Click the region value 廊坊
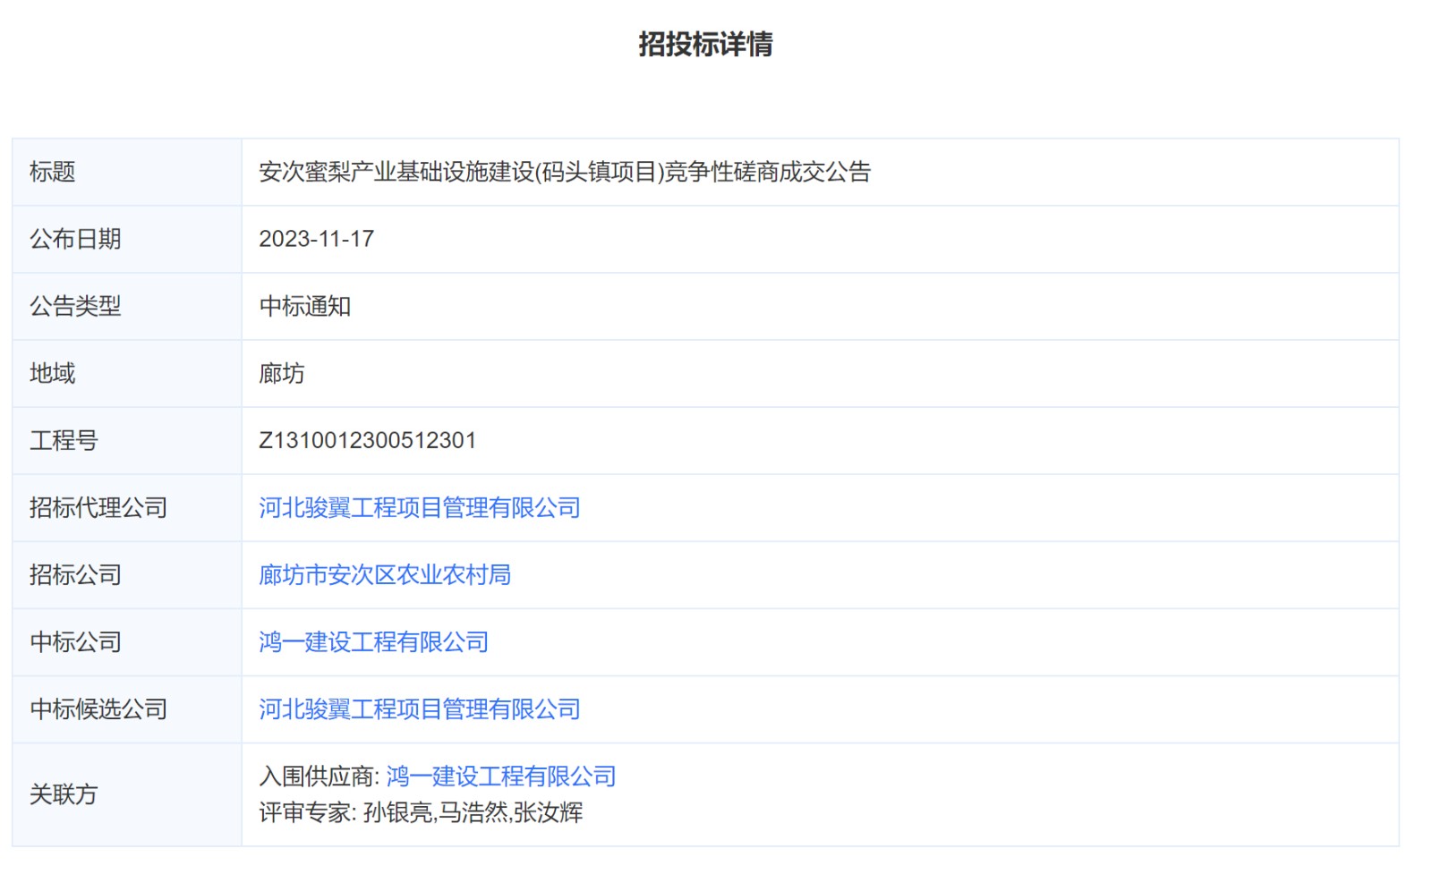The height and width of the screenshot is (874, 1432). [x=281, y=373]
